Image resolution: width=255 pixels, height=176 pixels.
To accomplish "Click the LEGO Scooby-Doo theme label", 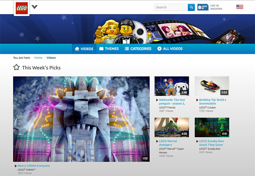I will click(x=210, y=149).
